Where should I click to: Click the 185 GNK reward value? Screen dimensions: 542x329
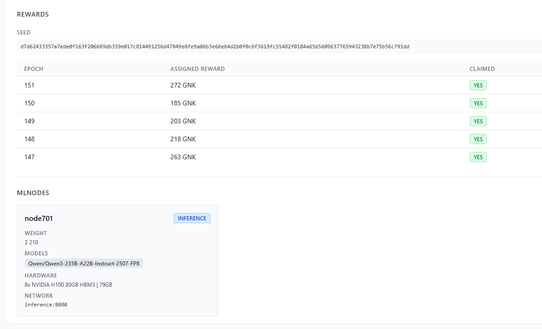click(x=183, y=103)
